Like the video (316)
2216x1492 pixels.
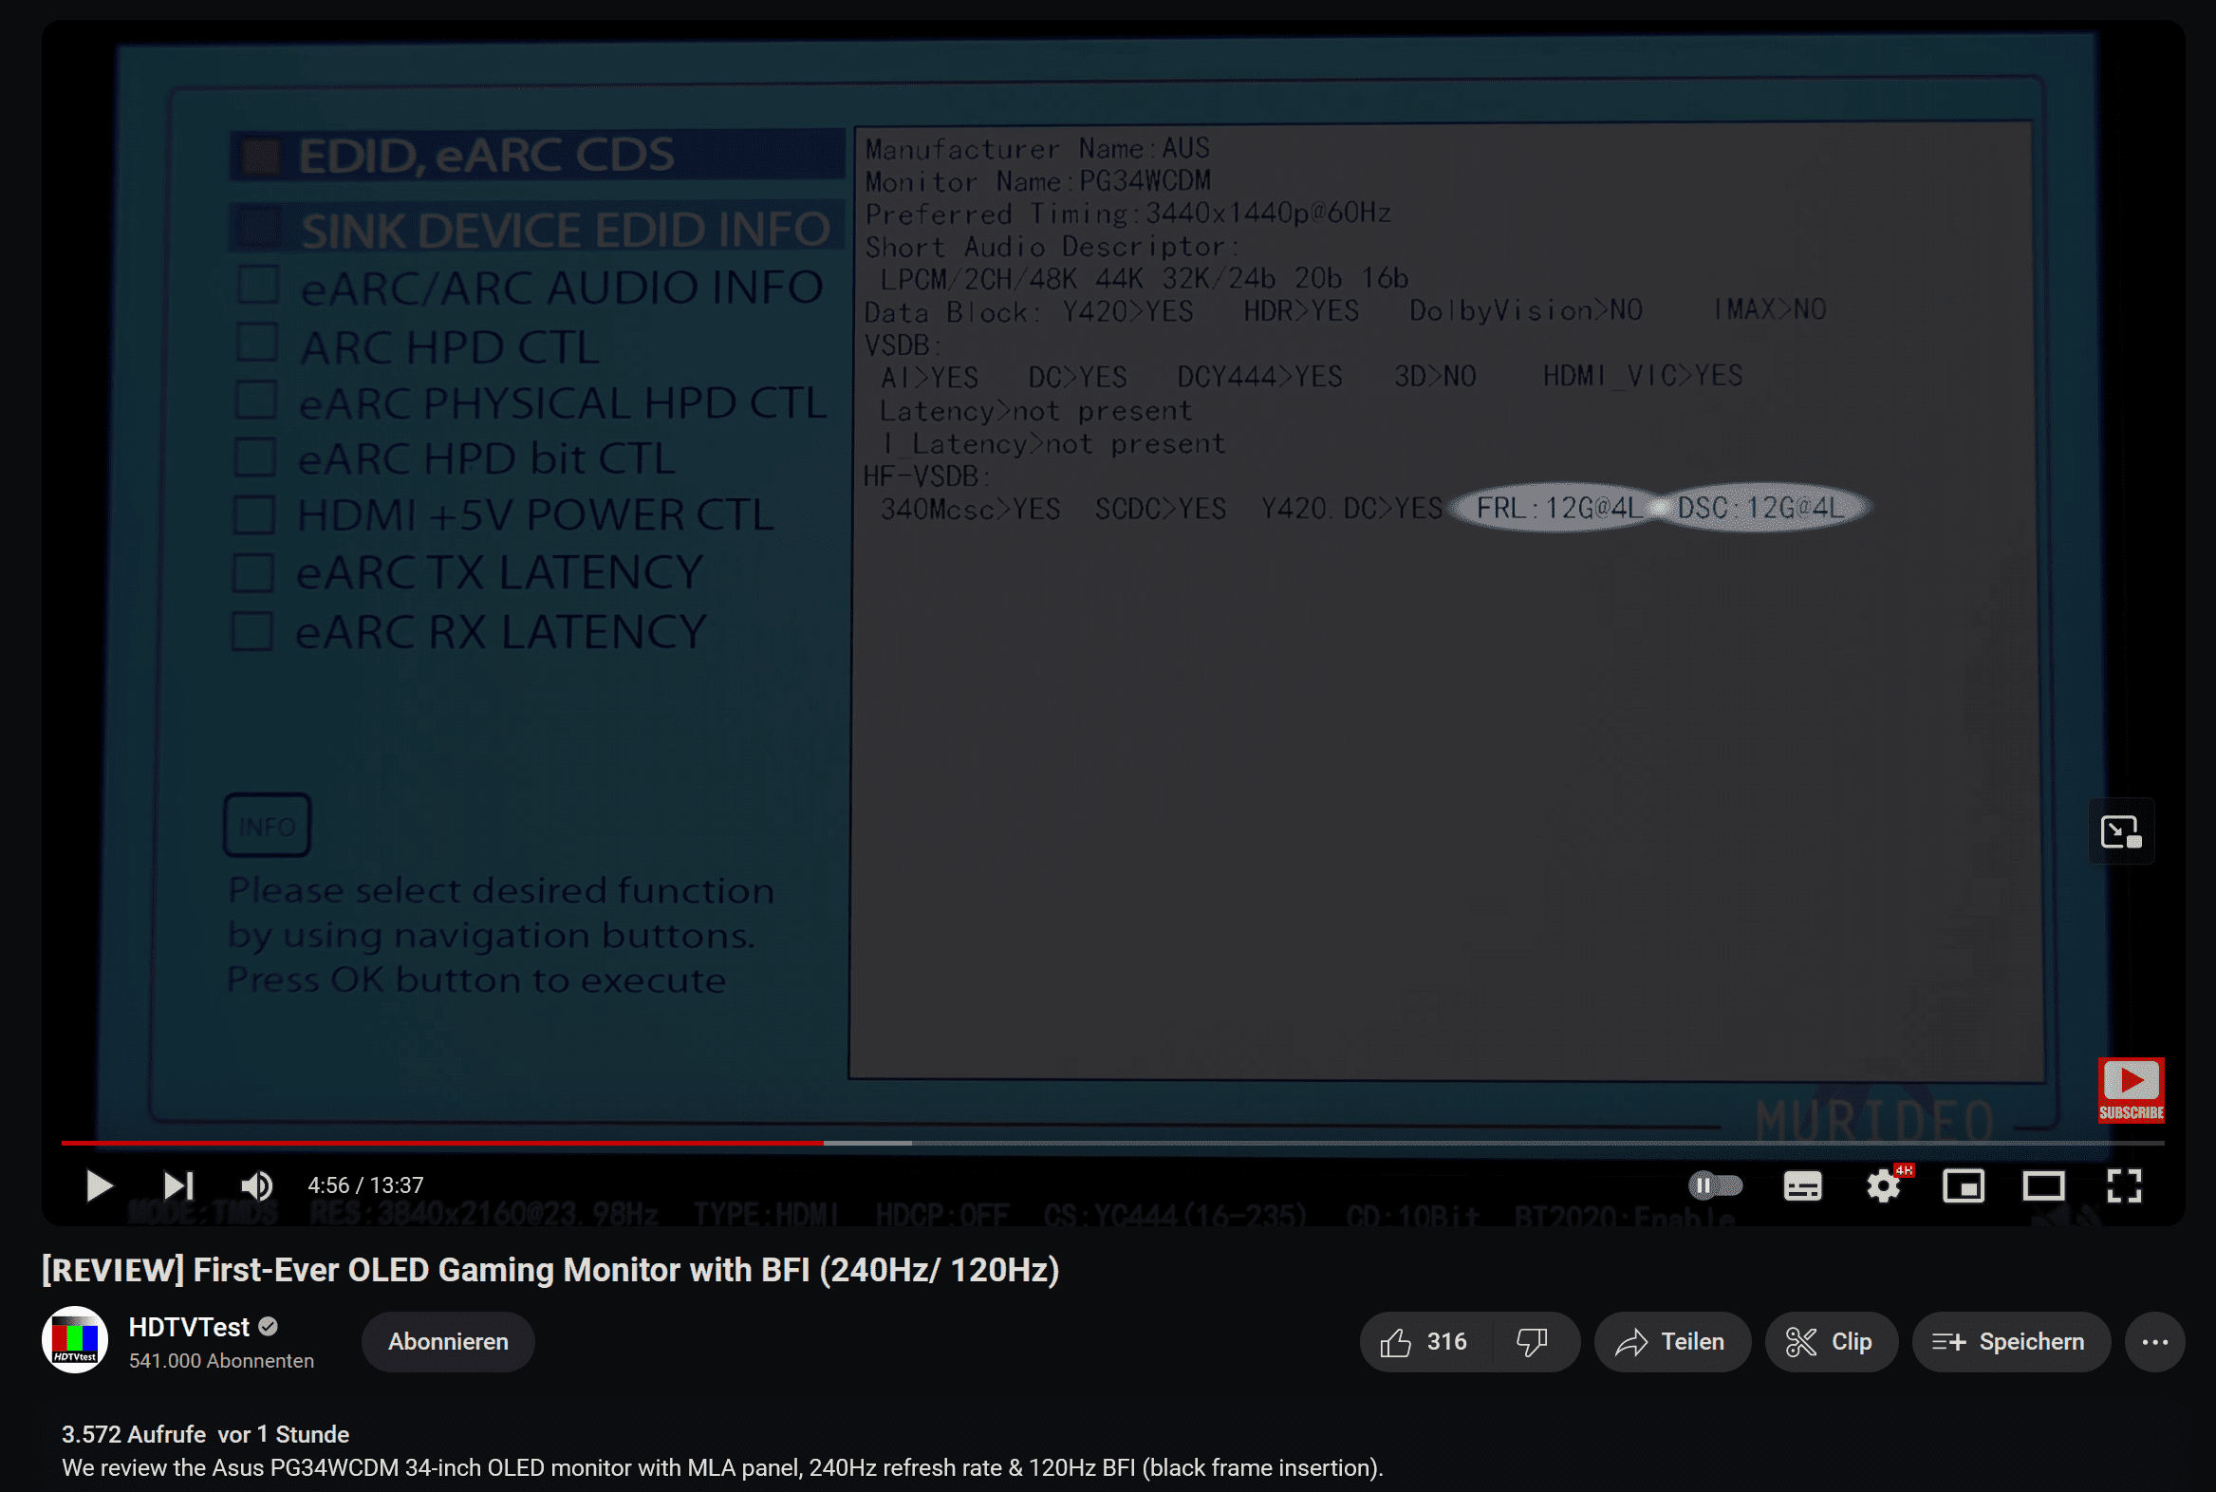coord(1425,1342)
